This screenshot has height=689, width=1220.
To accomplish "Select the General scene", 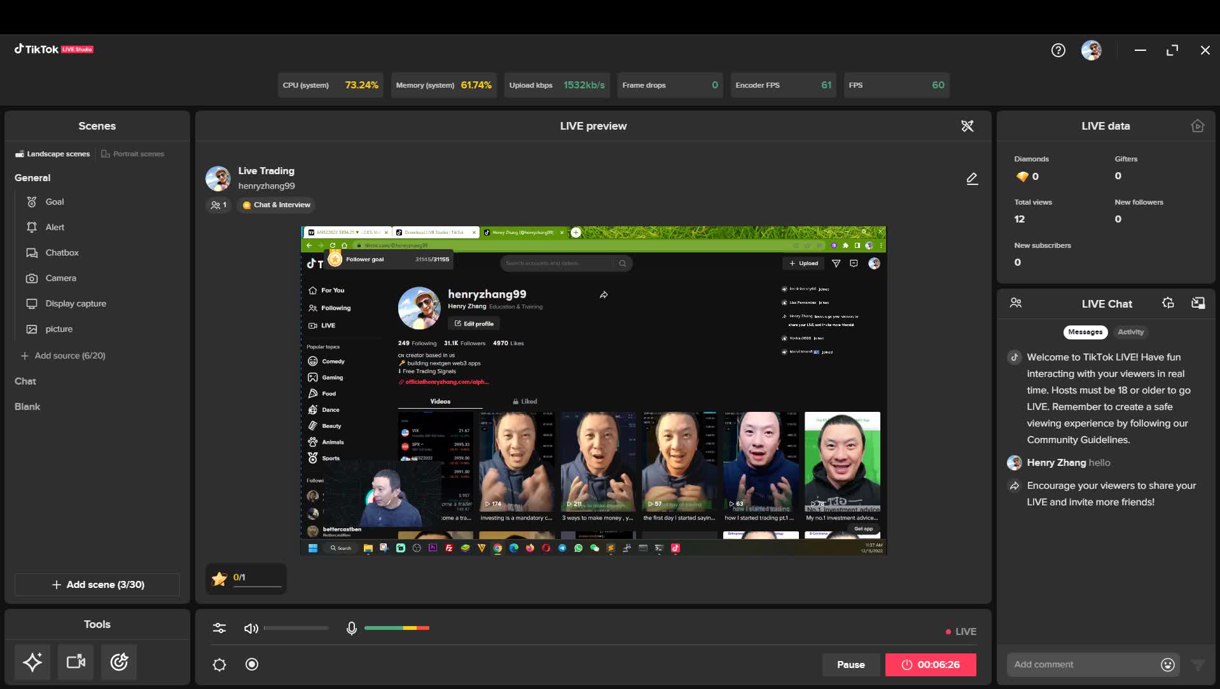I will (x=32, y=178).
